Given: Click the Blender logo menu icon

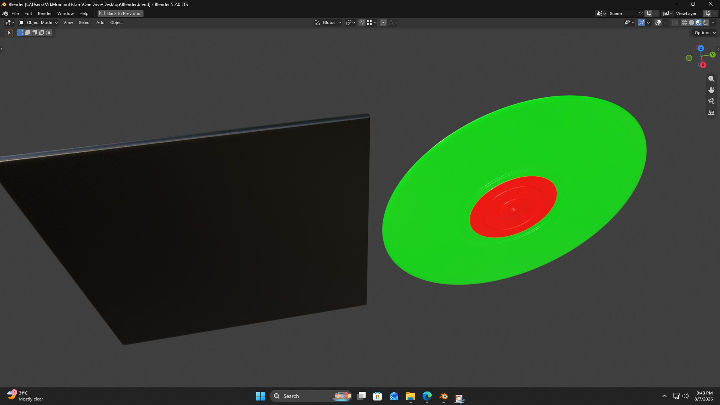Looking at the screenshot, I should click(x=5, y=13).
